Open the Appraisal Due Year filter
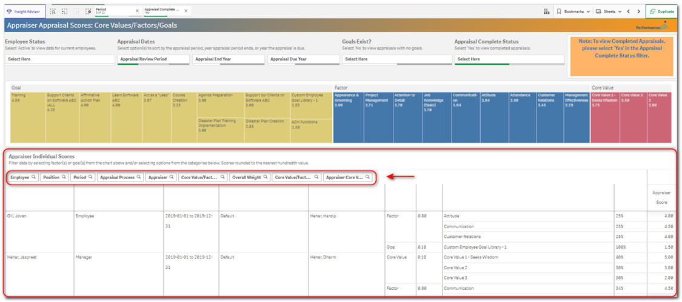This screenshot has width=682, height=302. 304,59
